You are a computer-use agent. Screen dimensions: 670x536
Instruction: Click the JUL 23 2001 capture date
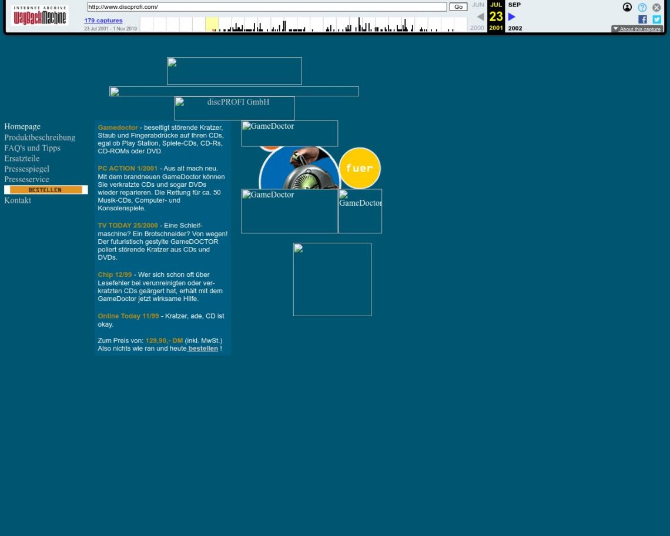(495, 16)
